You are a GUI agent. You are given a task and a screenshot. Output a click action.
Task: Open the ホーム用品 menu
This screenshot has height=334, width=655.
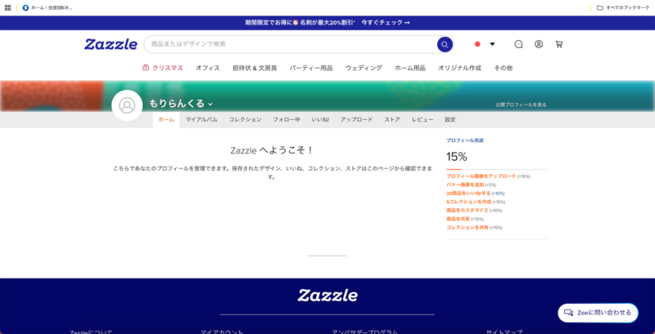click(x=410, y=68)
